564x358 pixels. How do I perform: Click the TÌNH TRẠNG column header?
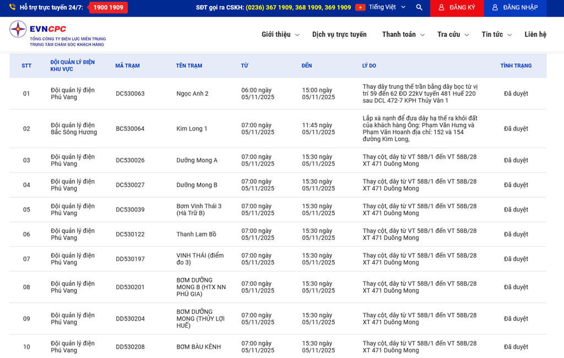coord(516,66)
